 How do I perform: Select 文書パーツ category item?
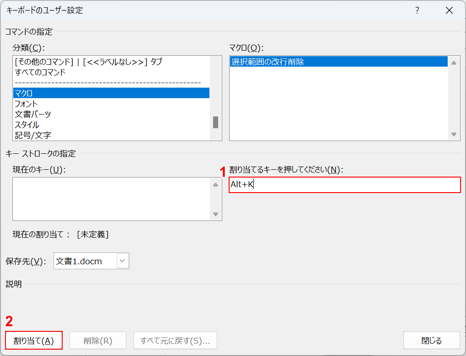pos(111,114)
